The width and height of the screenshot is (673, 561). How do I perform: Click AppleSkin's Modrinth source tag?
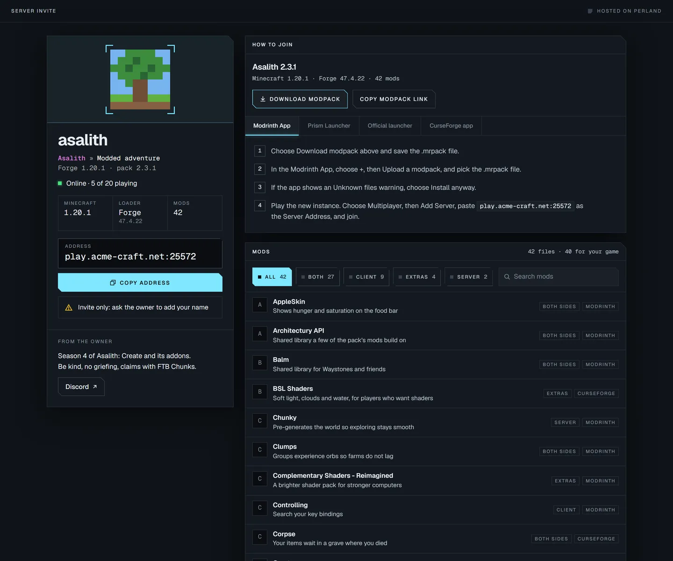click(601, 307)
